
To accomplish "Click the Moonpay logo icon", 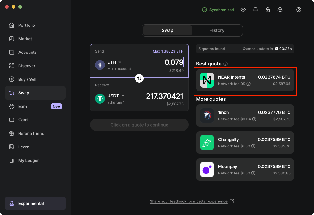I will [x=207, y=170].
